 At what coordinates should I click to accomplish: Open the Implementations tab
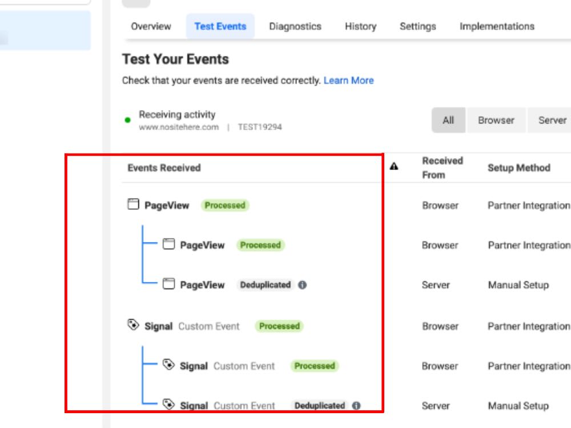coord(498,26)
